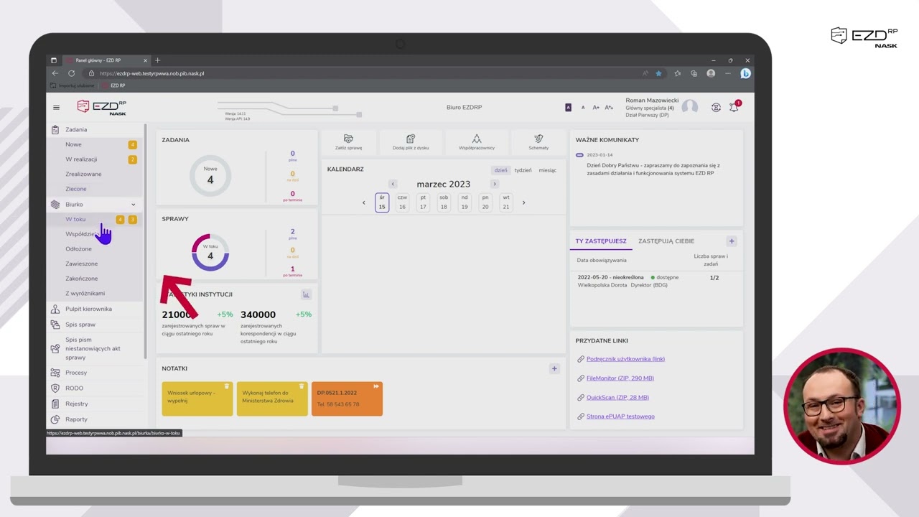Viewport: 919px width, 517px height.
Task: Switch calendar to tydzień view
Action: tap(523, 170)
